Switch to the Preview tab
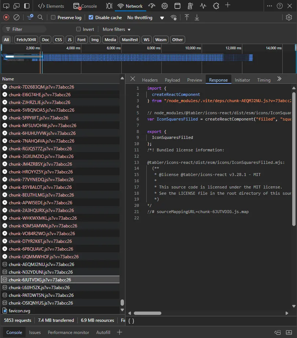Screen dimensions: 297x338 click(195, 80)
